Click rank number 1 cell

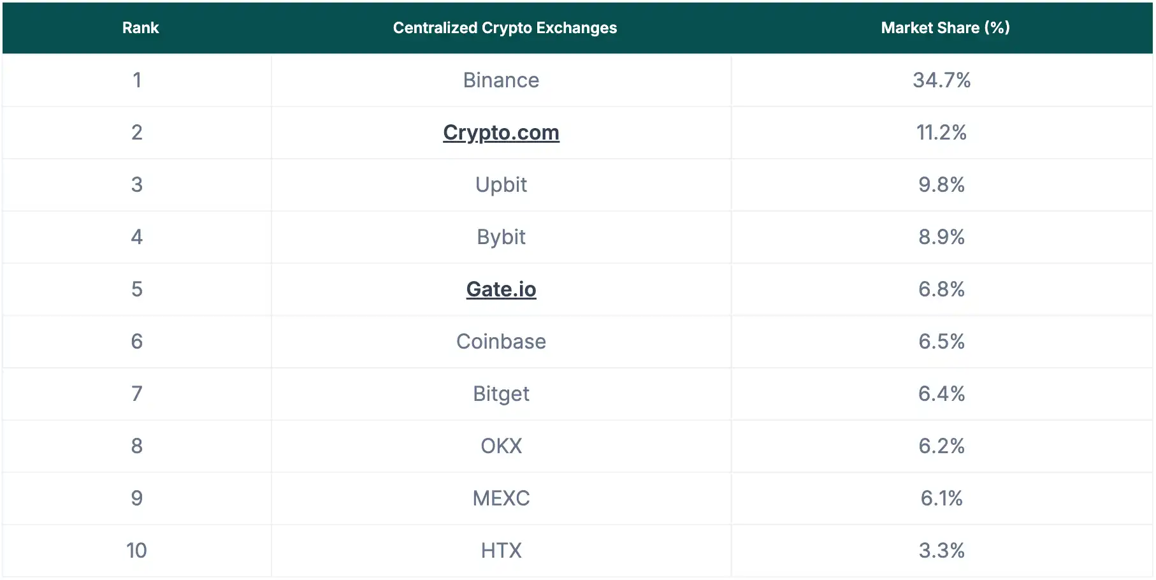pos(136,80)
